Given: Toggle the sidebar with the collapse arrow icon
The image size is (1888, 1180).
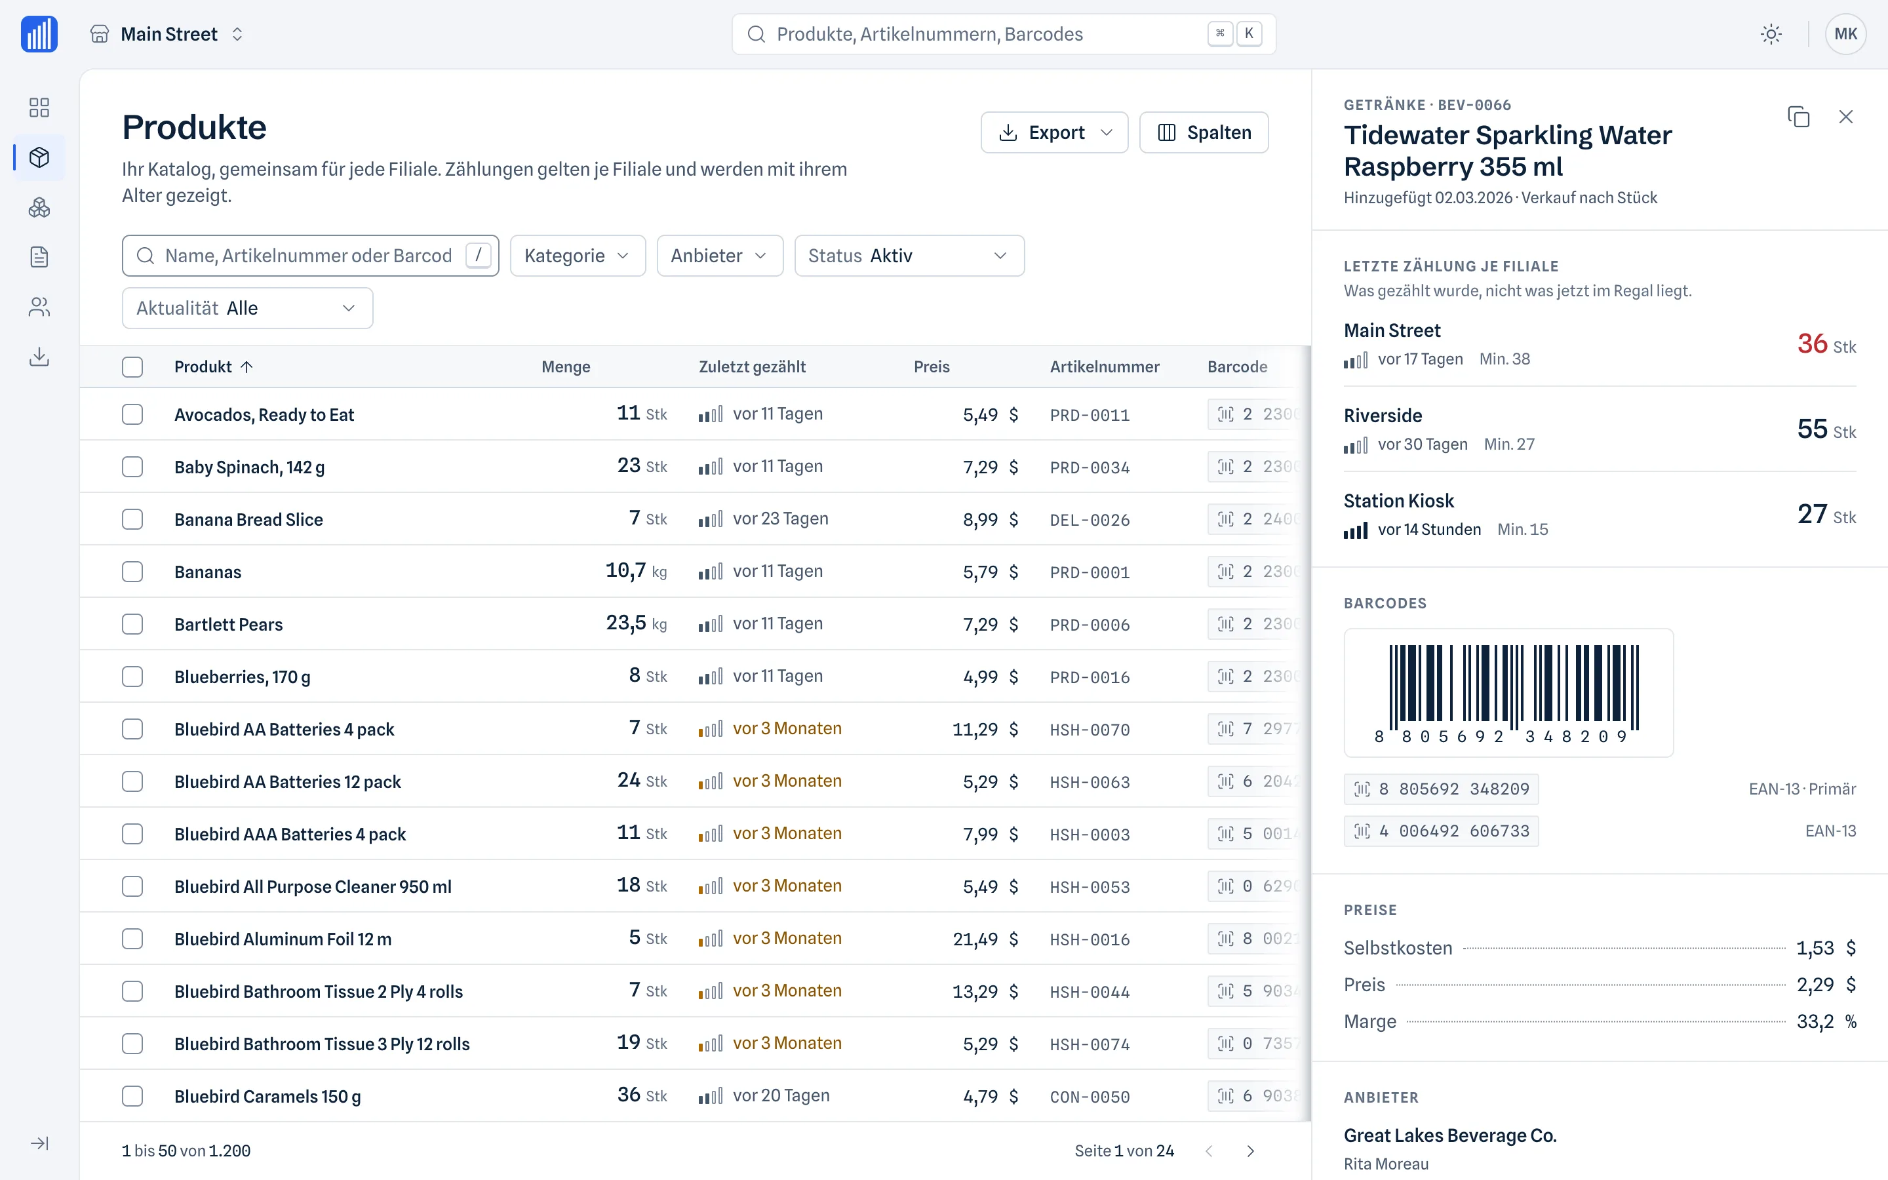Looking at the screenshot, I should click(x=39, y=1143).
